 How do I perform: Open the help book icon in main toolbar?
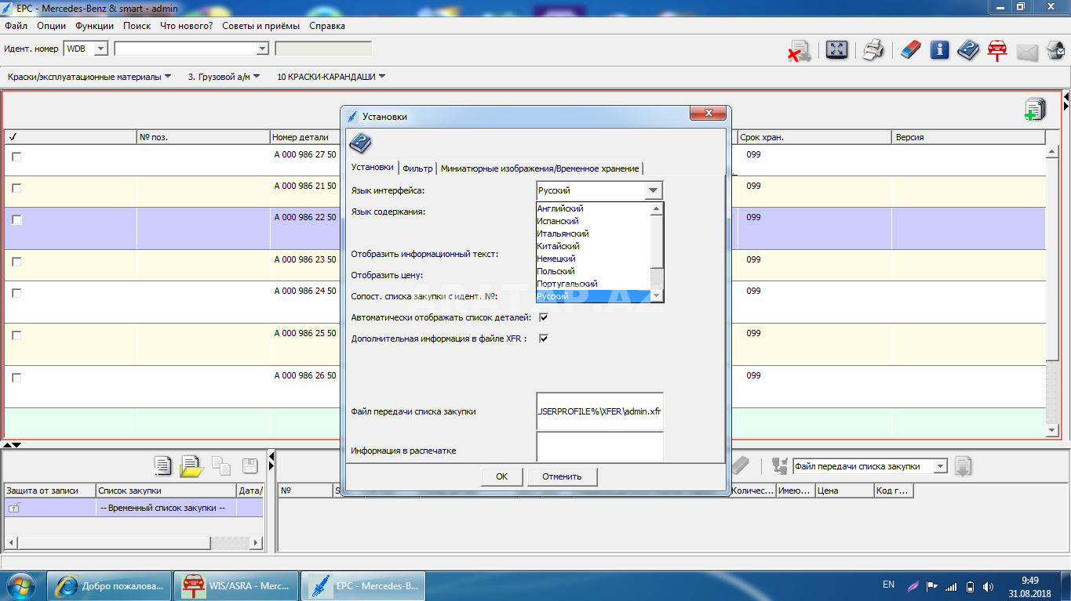pyautogui.click(x=968, y=51)
